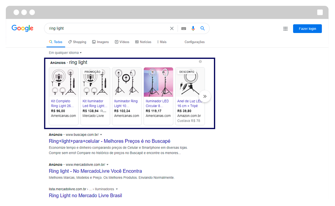
Task: Open the lista.mercadolivre.com.br result dropdown arrow
Action: [117, 189]
